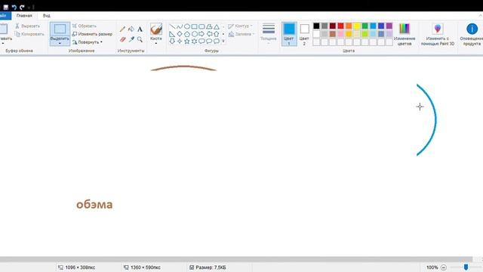
Task: Choose the yellow color swatch
Action: coord(357,26)
